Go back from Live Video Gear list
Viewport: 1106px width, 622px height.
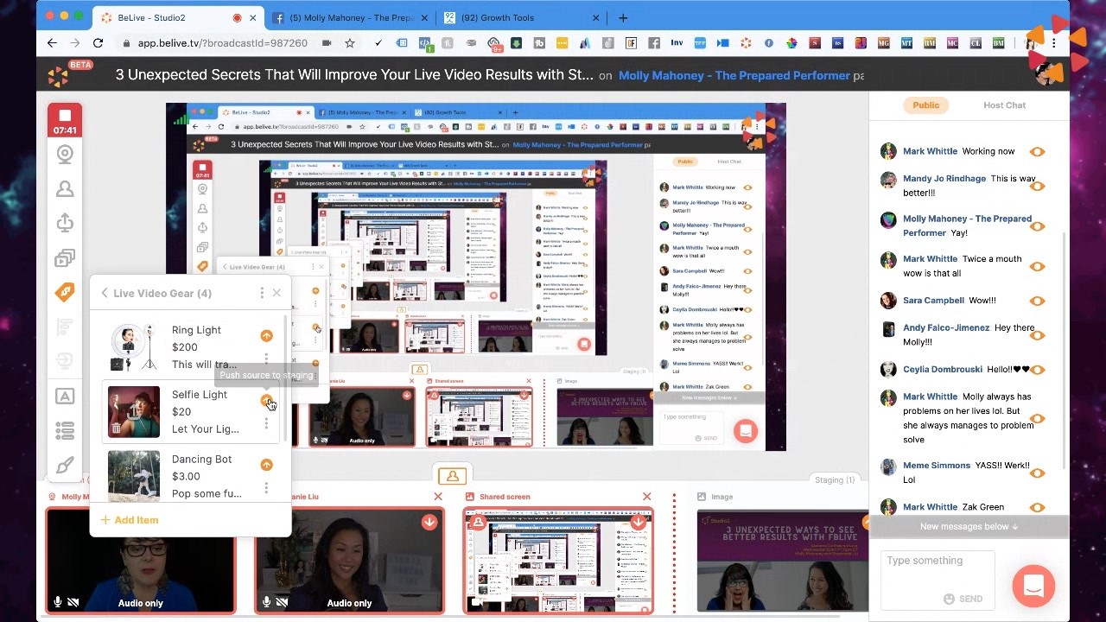(105, 293)
